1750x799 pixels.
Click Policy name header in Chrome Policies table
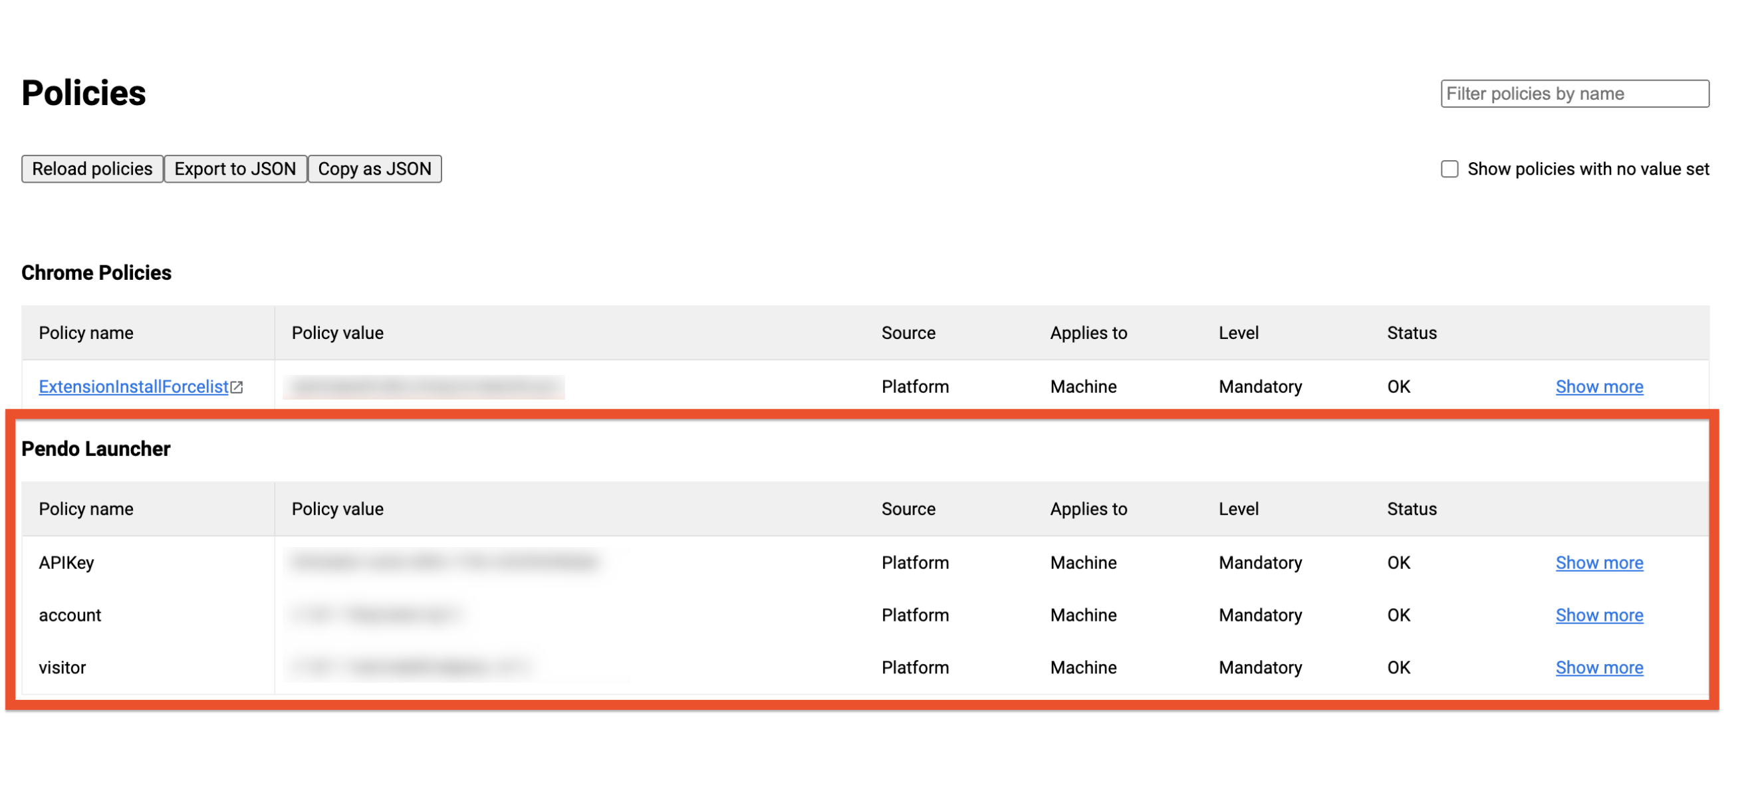point(86,332)
